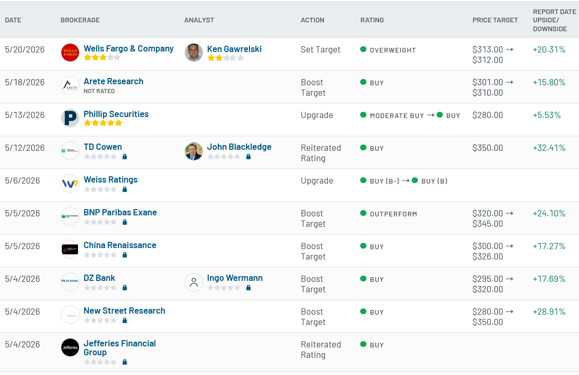
Task: Click the 5/6/2026 date cell
Action: pos(22,180)
